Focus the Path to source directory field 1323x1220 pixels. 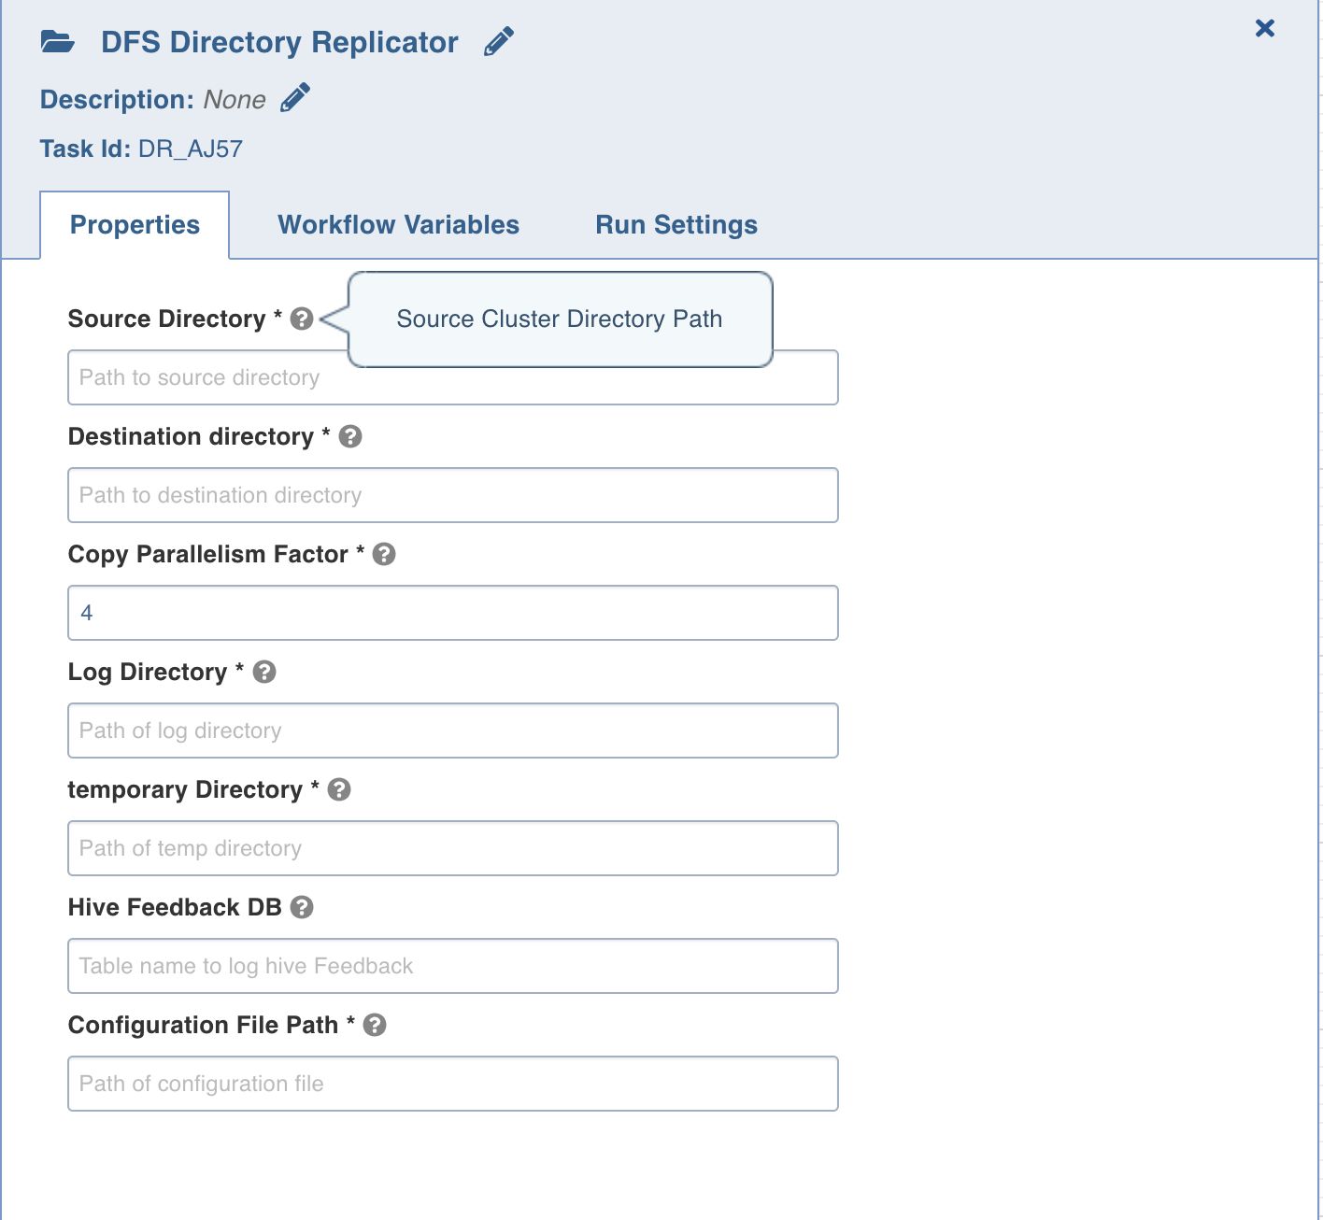coord(453,377)
